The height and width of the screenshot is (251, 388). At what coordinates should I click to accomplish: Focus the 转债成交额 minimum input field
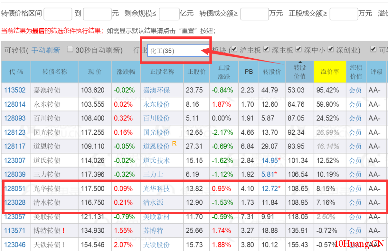(x=255, y=14)
